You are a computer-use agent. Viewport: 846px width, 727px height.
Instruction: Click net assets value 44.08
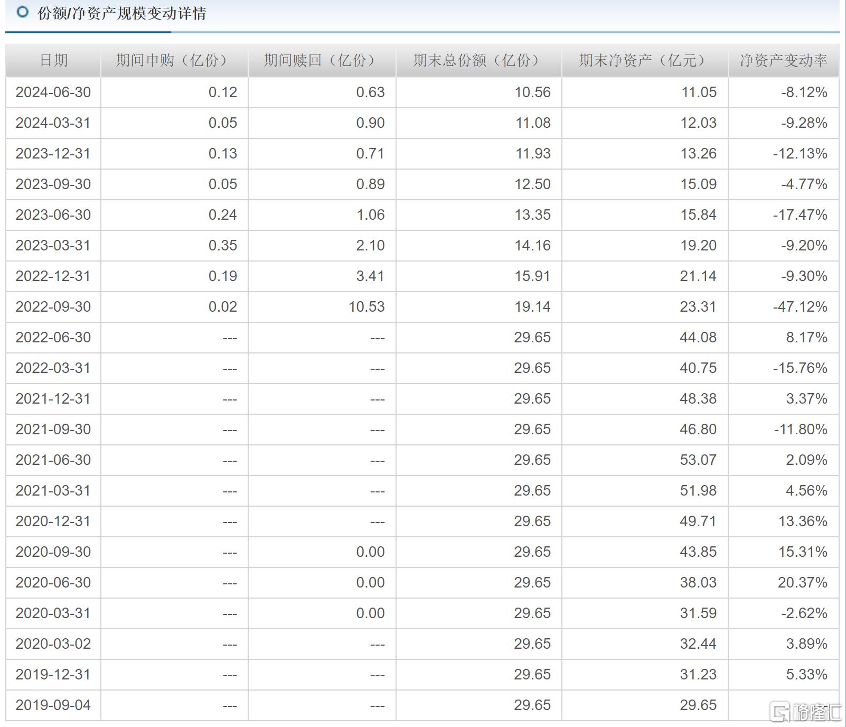click(x=699, y=338)
